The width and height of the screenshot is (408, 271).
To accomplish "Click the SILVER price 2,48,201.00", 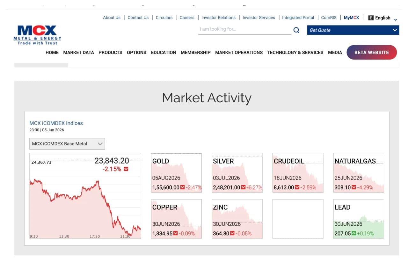I will coord(226,187).
